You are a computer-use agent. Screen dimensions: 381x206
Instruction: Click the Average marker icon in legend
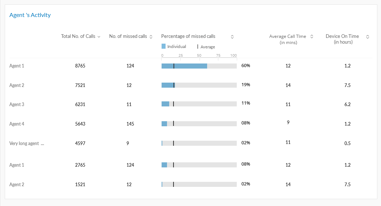click(x=198, y=47)
